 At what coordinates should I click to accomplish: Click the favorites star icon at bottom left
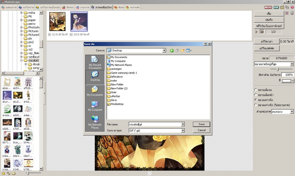[x=3, y=173]
